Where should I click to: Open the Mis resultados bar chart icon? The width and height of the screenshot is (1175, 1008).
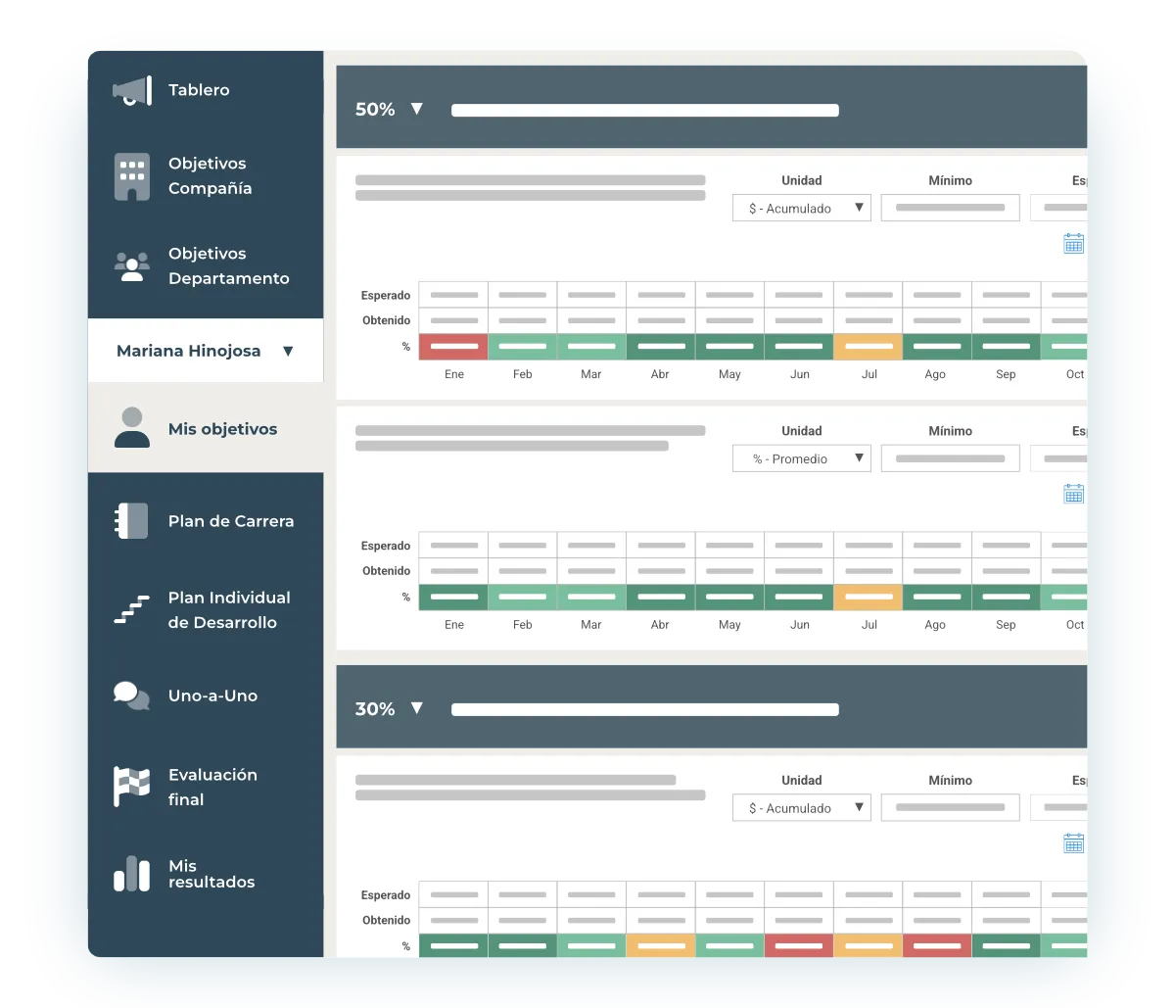point(131,874)
